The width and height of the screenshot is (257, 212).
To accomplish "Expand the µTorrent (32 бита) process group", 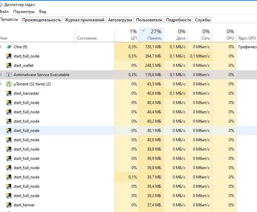I will coord(1,84).
